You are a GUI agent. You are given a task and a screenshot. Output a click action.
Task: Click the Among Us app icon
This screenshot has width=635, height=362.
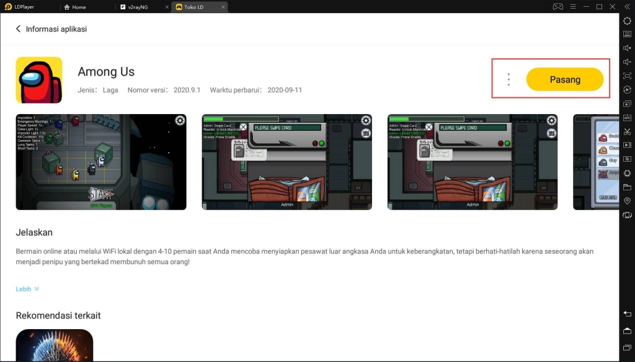point(39,80)
